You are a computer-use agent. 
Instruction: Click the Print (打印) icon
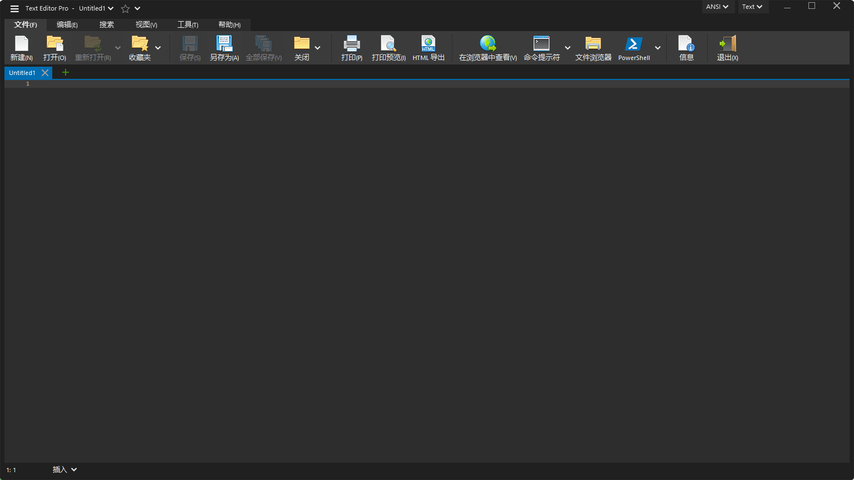[x=351, y=44]
